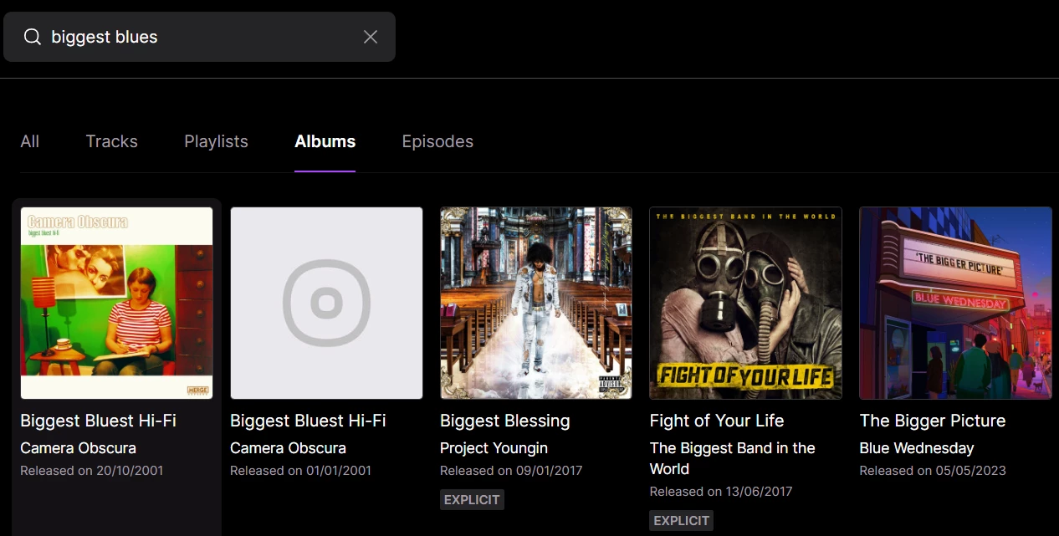The height and width of the screenshot is (536, 1059).
Task: Open the green Camera Obscura album cover
Action: [x=117, y=303]
